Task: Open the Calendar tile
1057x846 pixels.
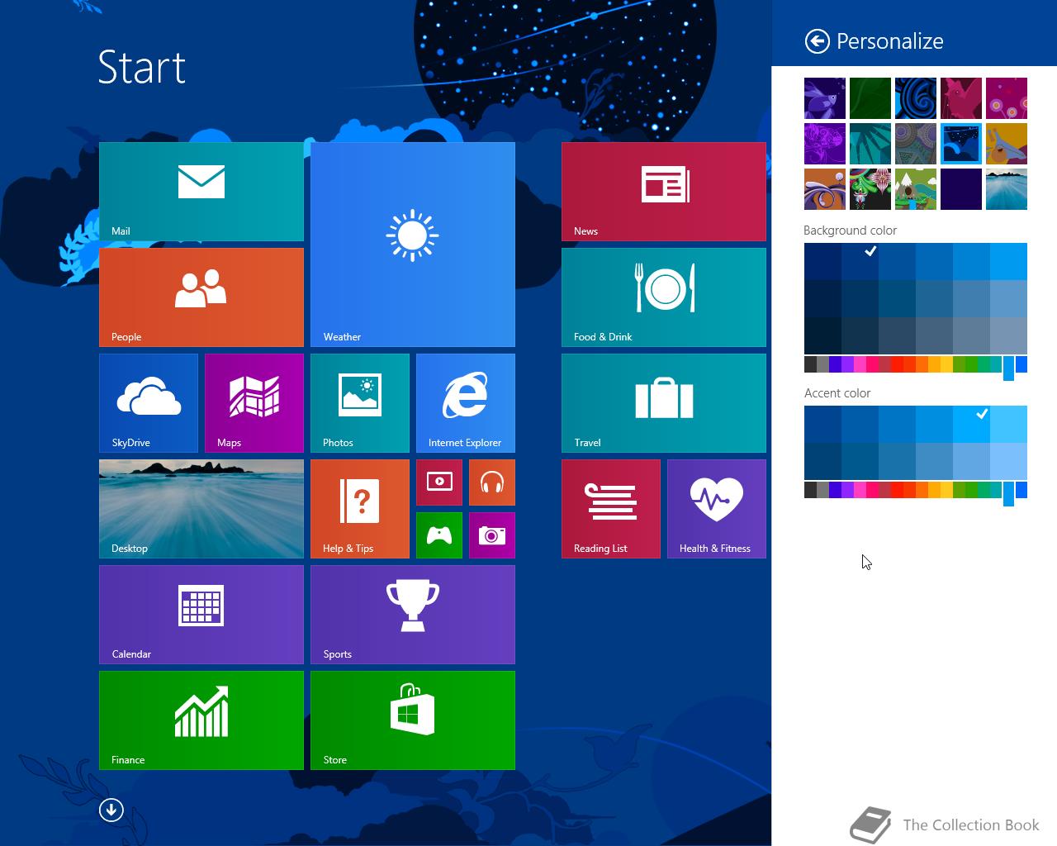Action: point(201,615)
